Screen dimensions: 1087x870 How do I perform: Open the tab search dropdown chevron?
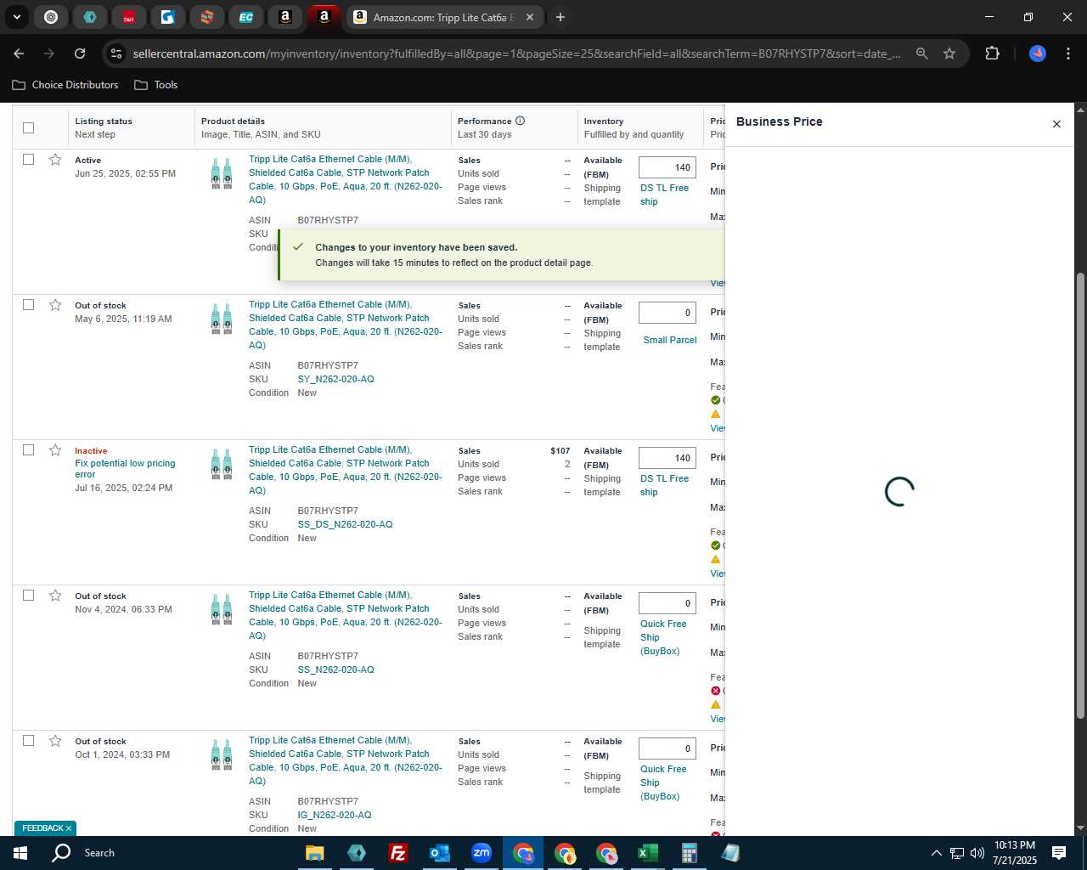point(17,17)
